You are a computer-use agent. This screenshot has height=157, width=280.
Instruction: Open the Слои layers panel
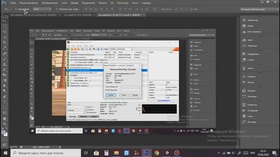[x=248, y=116]
